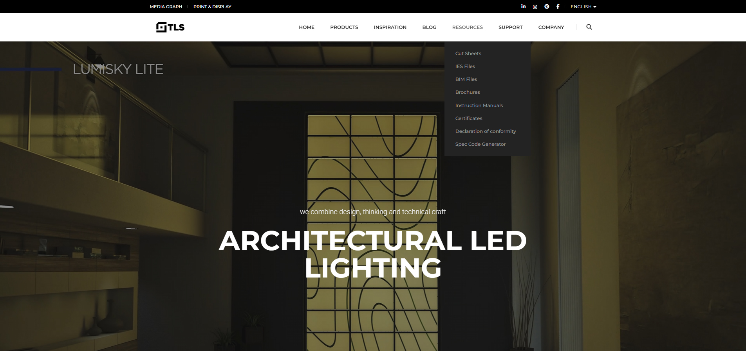Open the TLS LinkedIn page icon

coord(523,7)
